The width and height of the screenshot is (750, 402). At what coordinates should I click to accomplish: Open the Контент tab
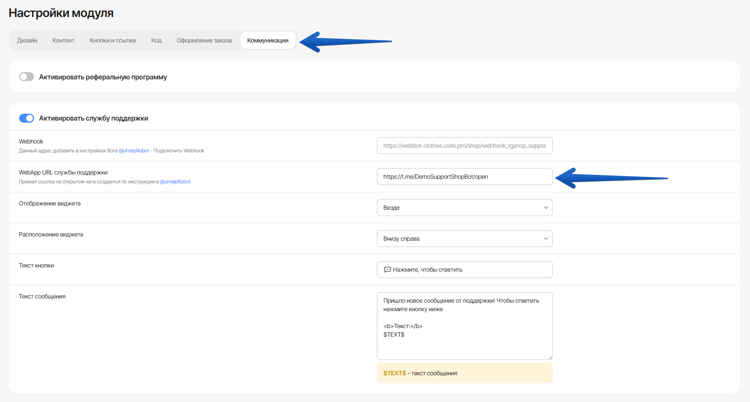pyautogui.click(x=63, y=40)
